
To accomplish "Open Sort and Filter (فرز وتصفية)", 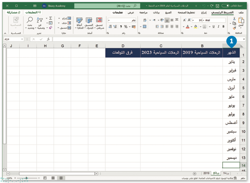I will (x=40, y=23).
